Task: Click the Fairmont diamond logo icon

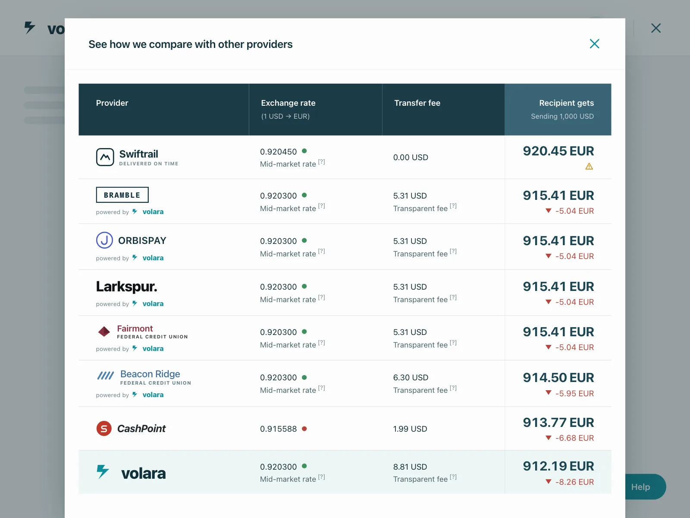Action: tap(104, 332)
